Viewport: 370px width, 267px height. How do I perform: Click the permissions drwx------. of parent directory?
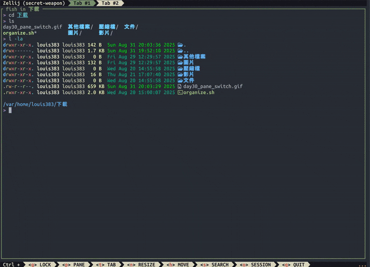[18, 51]
